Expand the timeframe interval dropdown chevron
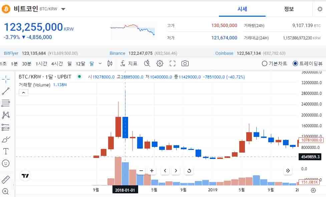 click(x=100, y=63)
